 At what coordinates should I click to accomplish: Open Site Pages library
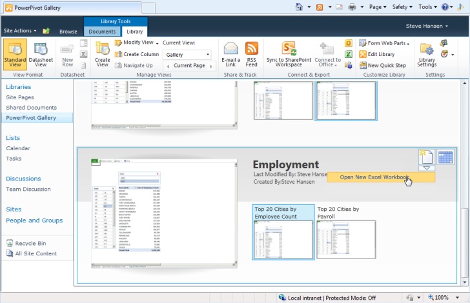[x=20, y=97]
